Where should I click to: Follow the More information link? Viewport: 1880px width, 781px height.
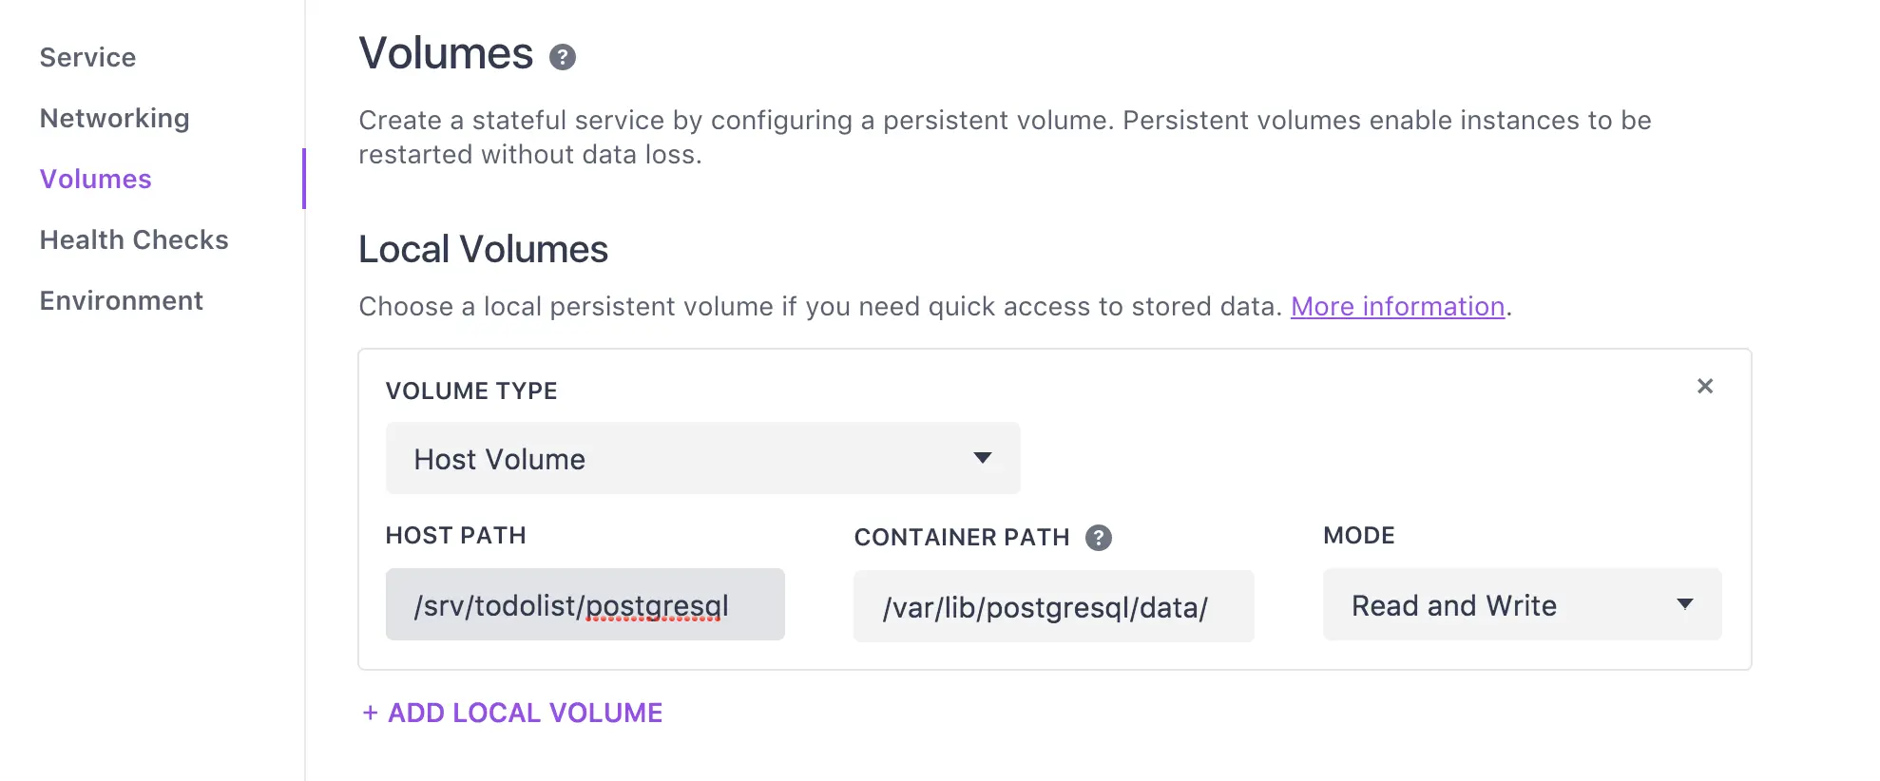pos(1397,307)
